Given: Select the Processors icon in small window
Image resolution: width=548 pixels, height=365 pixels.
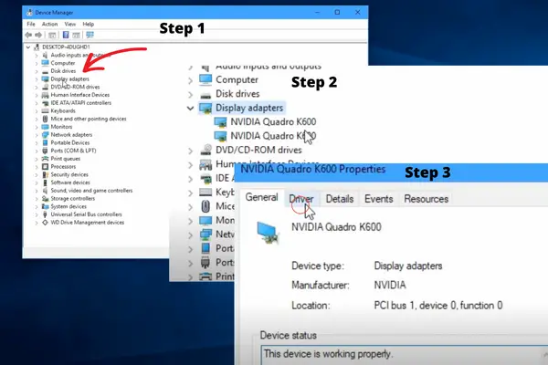Looking at the screenshot, I should point(45,167).
